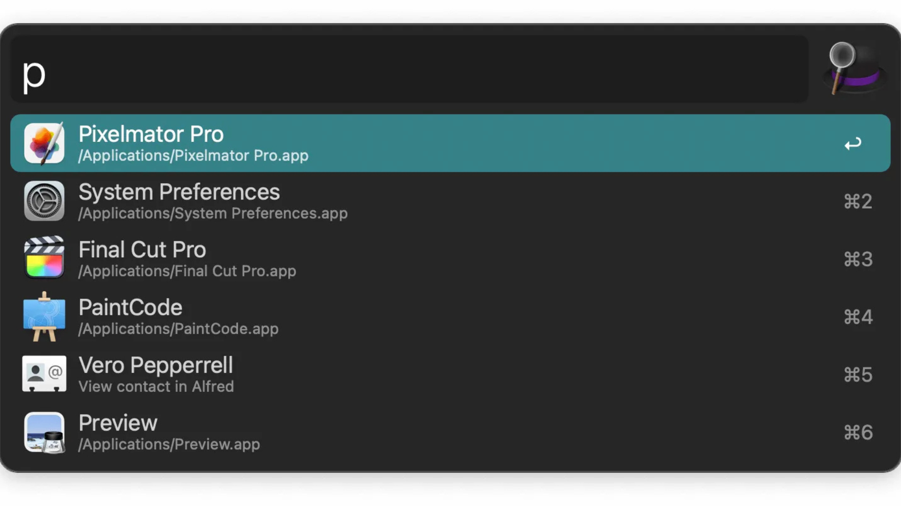Image resolution: width=901 pixels, height=506 pixels.
Task: Click the ⌘2 shortcut label
Action: click(x=858, y=201)
